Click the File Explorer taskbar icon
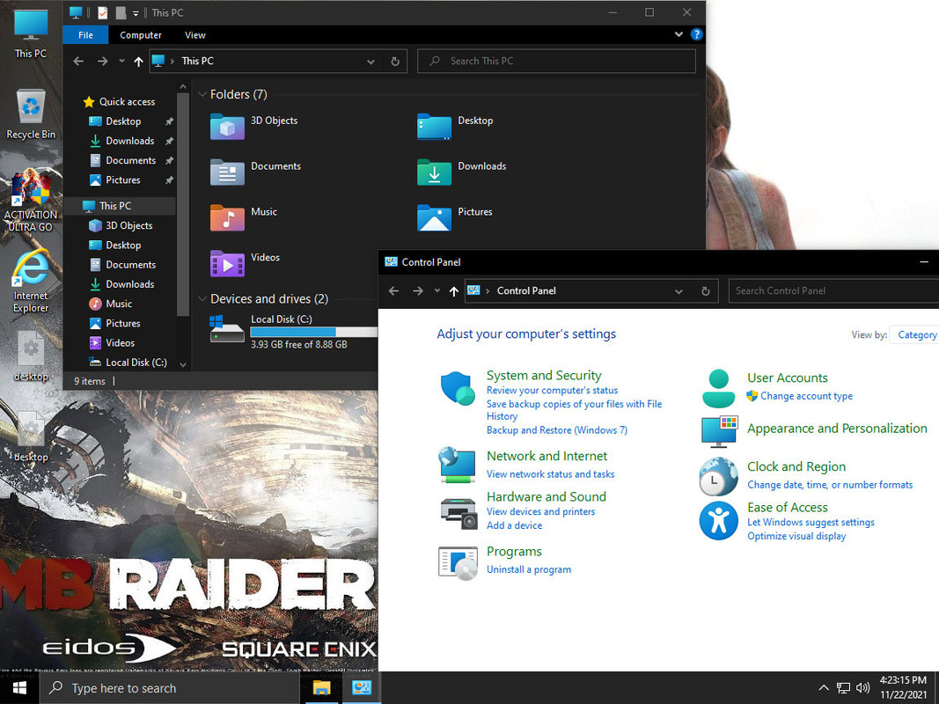This screenshot has width=939, height=704. [x=321, y=688]
